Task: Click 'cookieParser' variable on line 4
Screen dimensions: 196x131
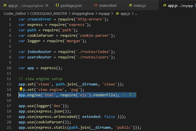Action: click(x=41, y=36)
